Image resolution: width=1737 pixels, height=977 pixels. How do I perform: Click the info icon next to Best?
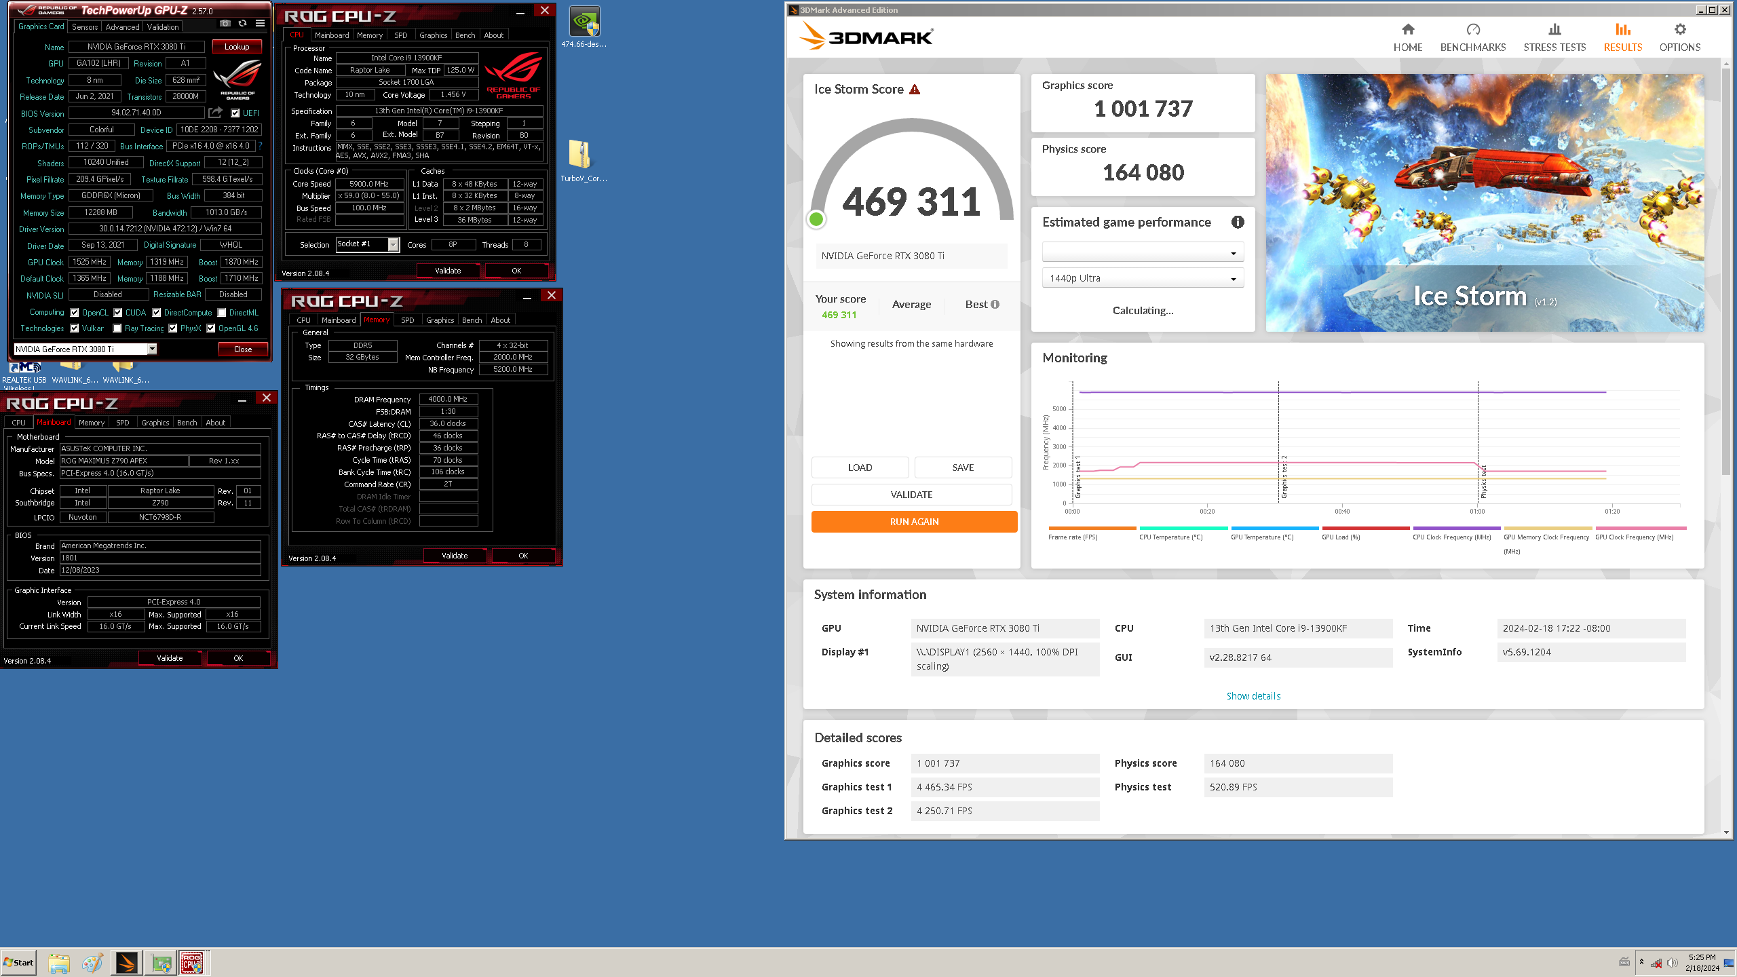coord(995,305)
